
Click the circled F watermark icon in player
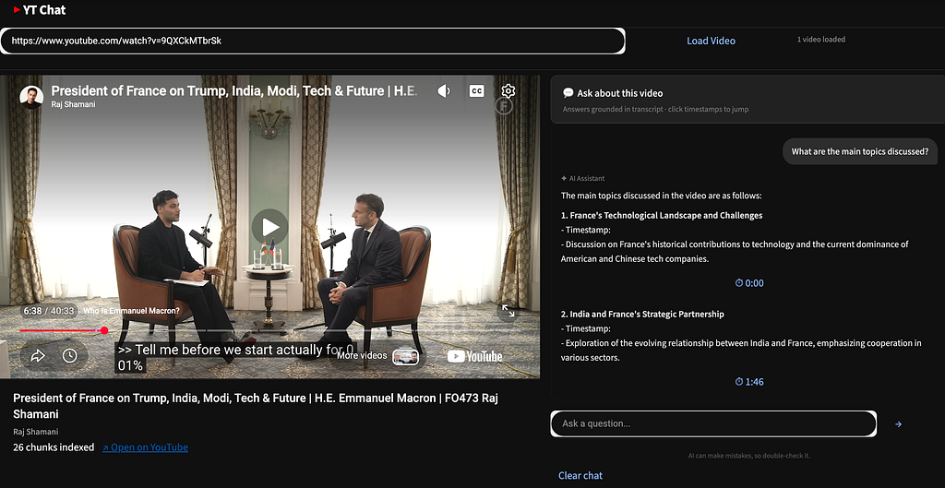(x=504, y=106)
